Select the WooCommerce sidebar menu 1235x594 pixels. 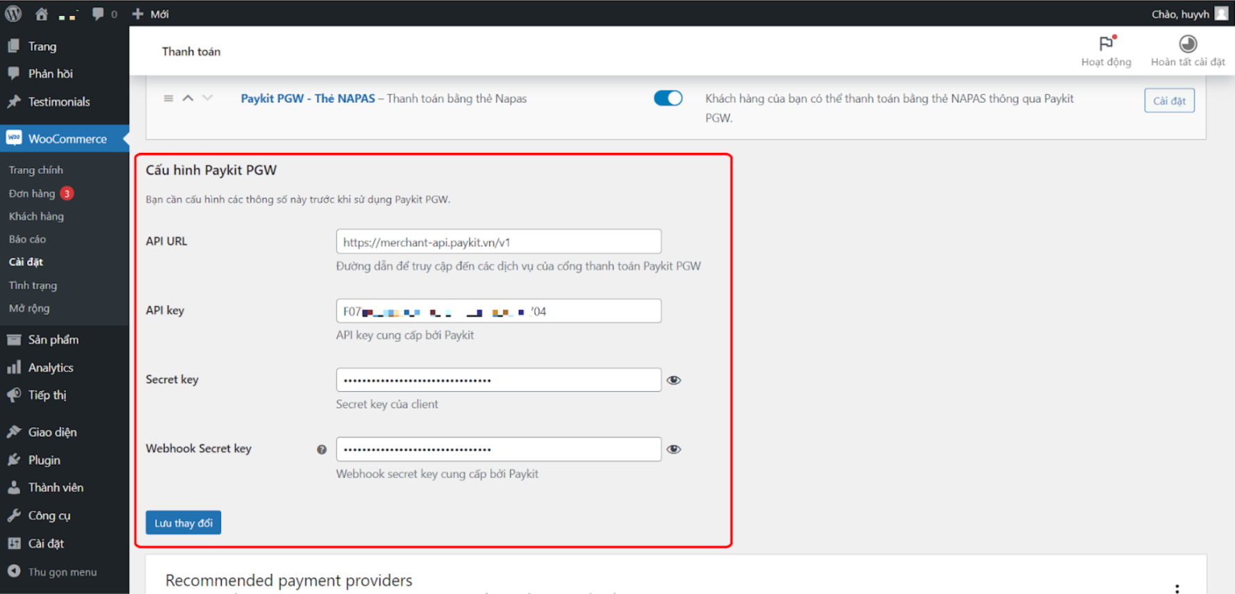[x=65, y=138]
